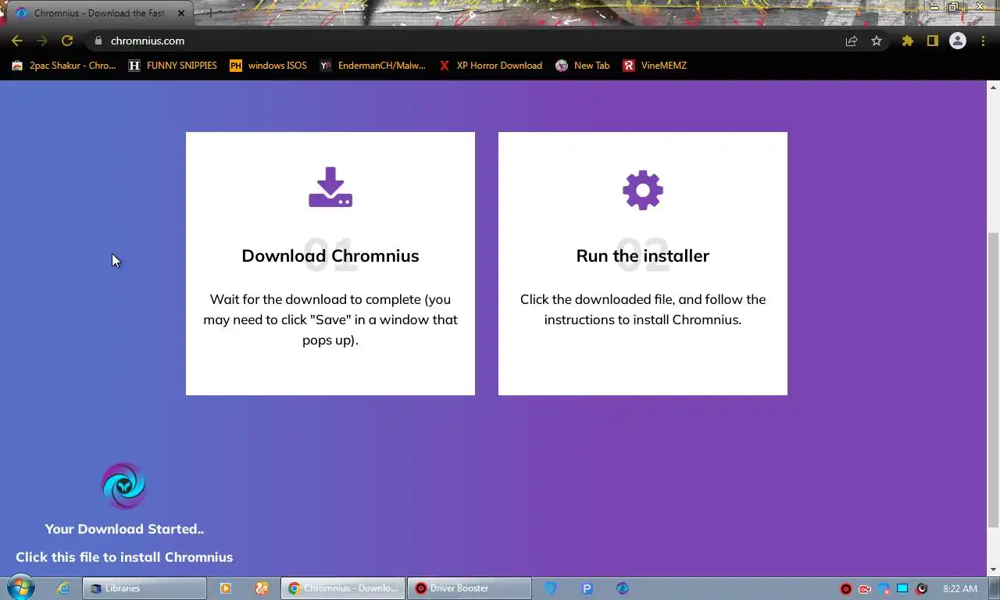Open a new tab with plus button
This screenshot has height=600, width=1000.
(x=209, y=13)
